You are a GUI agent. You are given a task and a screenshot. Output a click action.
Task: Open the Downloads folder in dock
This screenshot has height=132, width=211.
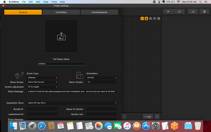point(188,126)
